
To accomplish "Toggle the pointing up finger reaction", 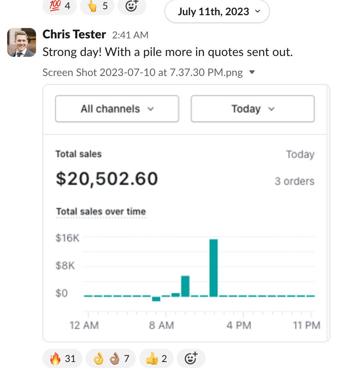I will (97, 6).
